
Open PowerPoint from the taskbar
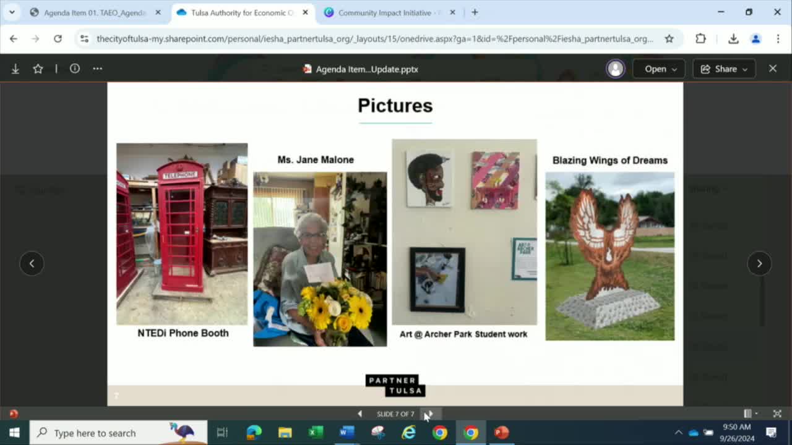click(502, 433)
